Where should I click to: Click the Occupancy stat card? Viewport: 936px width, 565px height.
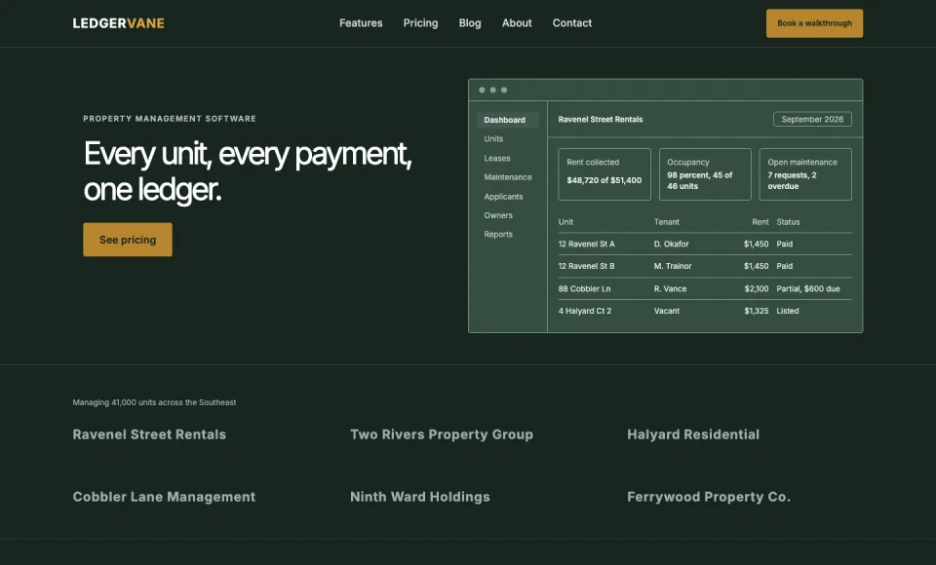pos(705,174)
